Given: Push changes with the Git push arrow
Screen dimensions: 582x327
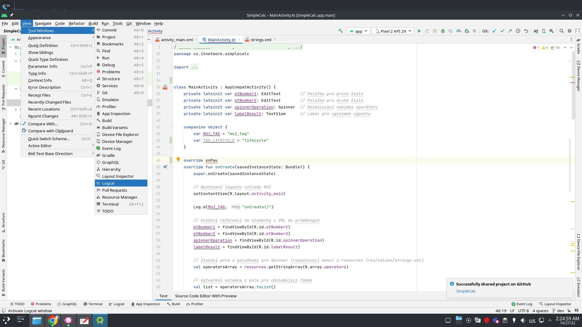Looking at the screenshot, I should (x=510, y=31).
